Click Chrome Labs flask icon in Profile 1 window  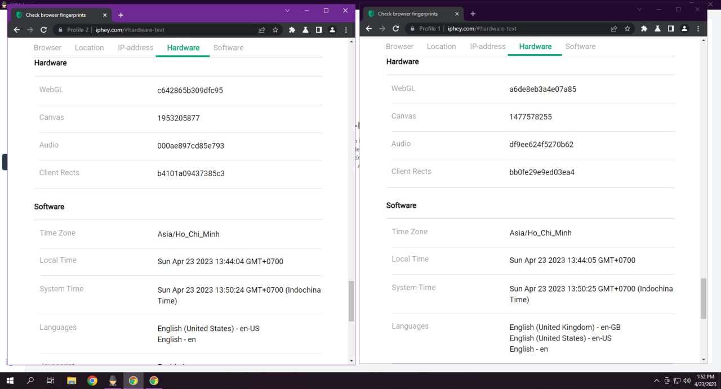coord(657,29)
